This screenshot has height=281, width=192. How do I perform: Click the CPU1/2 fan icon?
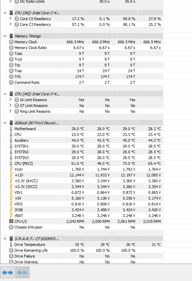tap(11, 221)
